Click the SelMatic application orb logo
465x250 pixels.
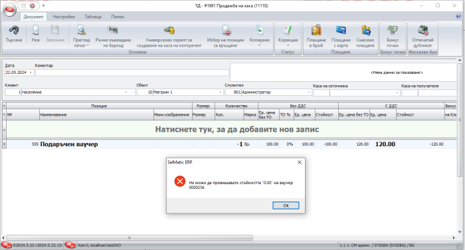(9, 9)
